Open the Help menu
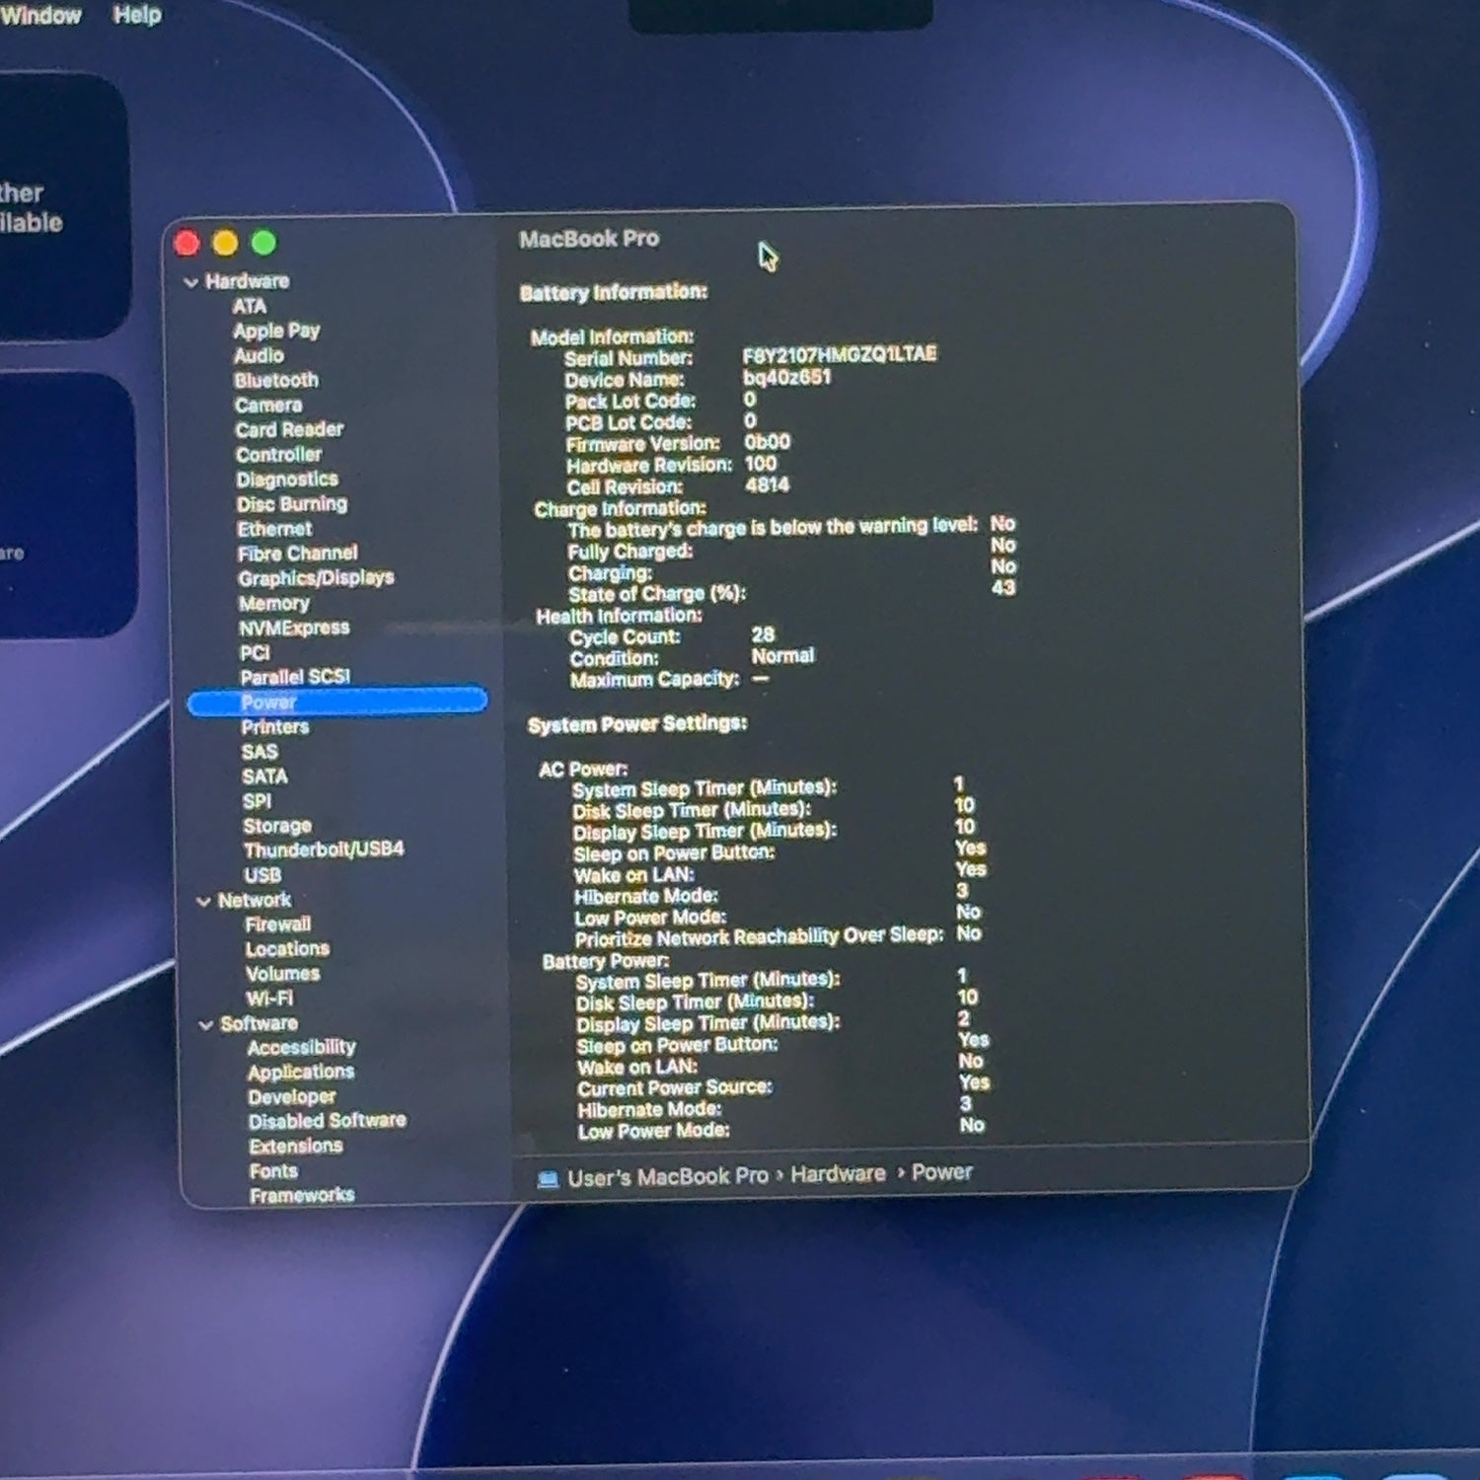 click(x=137, y=15)
